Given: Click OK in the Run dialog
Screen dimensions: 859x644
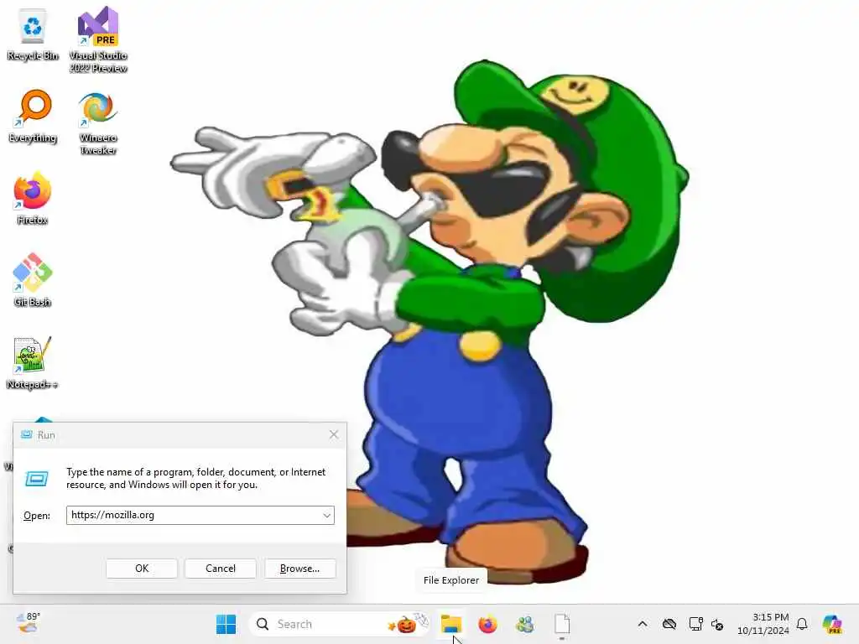Looking at the screenshot, I should pos(142,569).
